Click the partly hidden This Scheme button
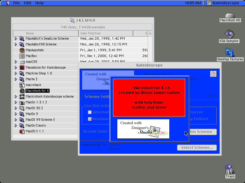This screenshot has height=183, width=245. [203, 132]
